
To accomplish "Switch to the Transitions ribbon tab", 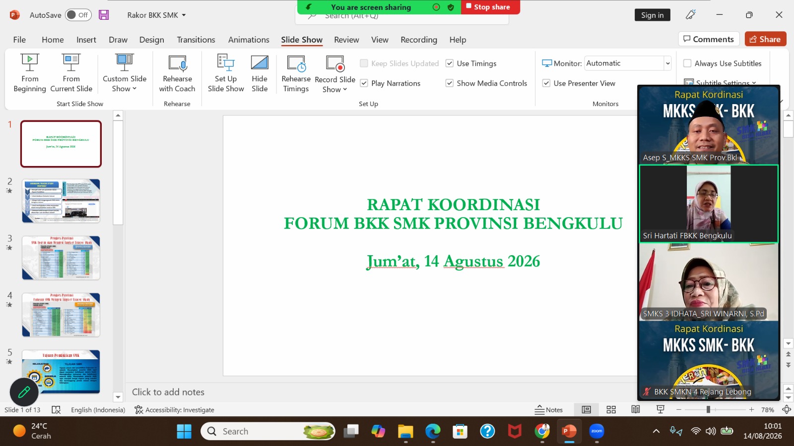I will click(x=196, y=40).
